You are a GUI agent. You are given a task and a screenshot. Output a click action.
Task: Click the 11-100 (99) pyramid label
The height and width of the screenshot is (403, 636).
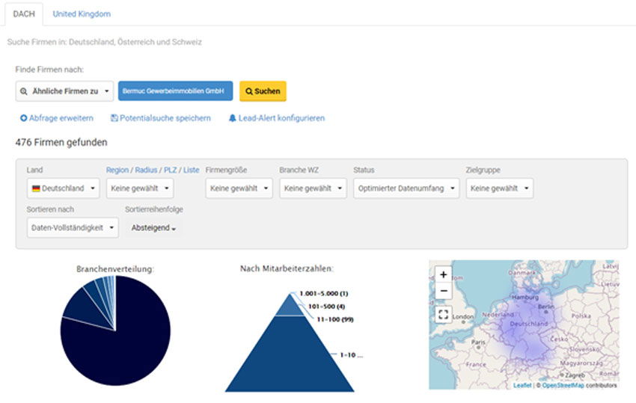pyautogui.click(x=335, y=319)
